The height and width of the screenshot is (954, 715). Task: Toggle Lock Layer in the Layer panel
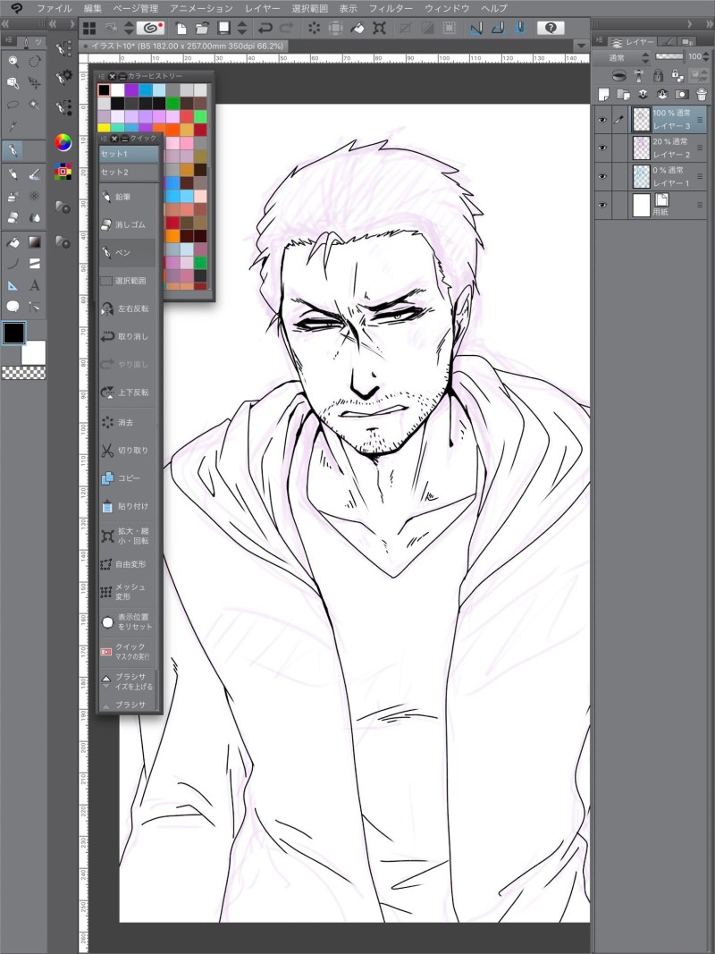coord(658,75)
